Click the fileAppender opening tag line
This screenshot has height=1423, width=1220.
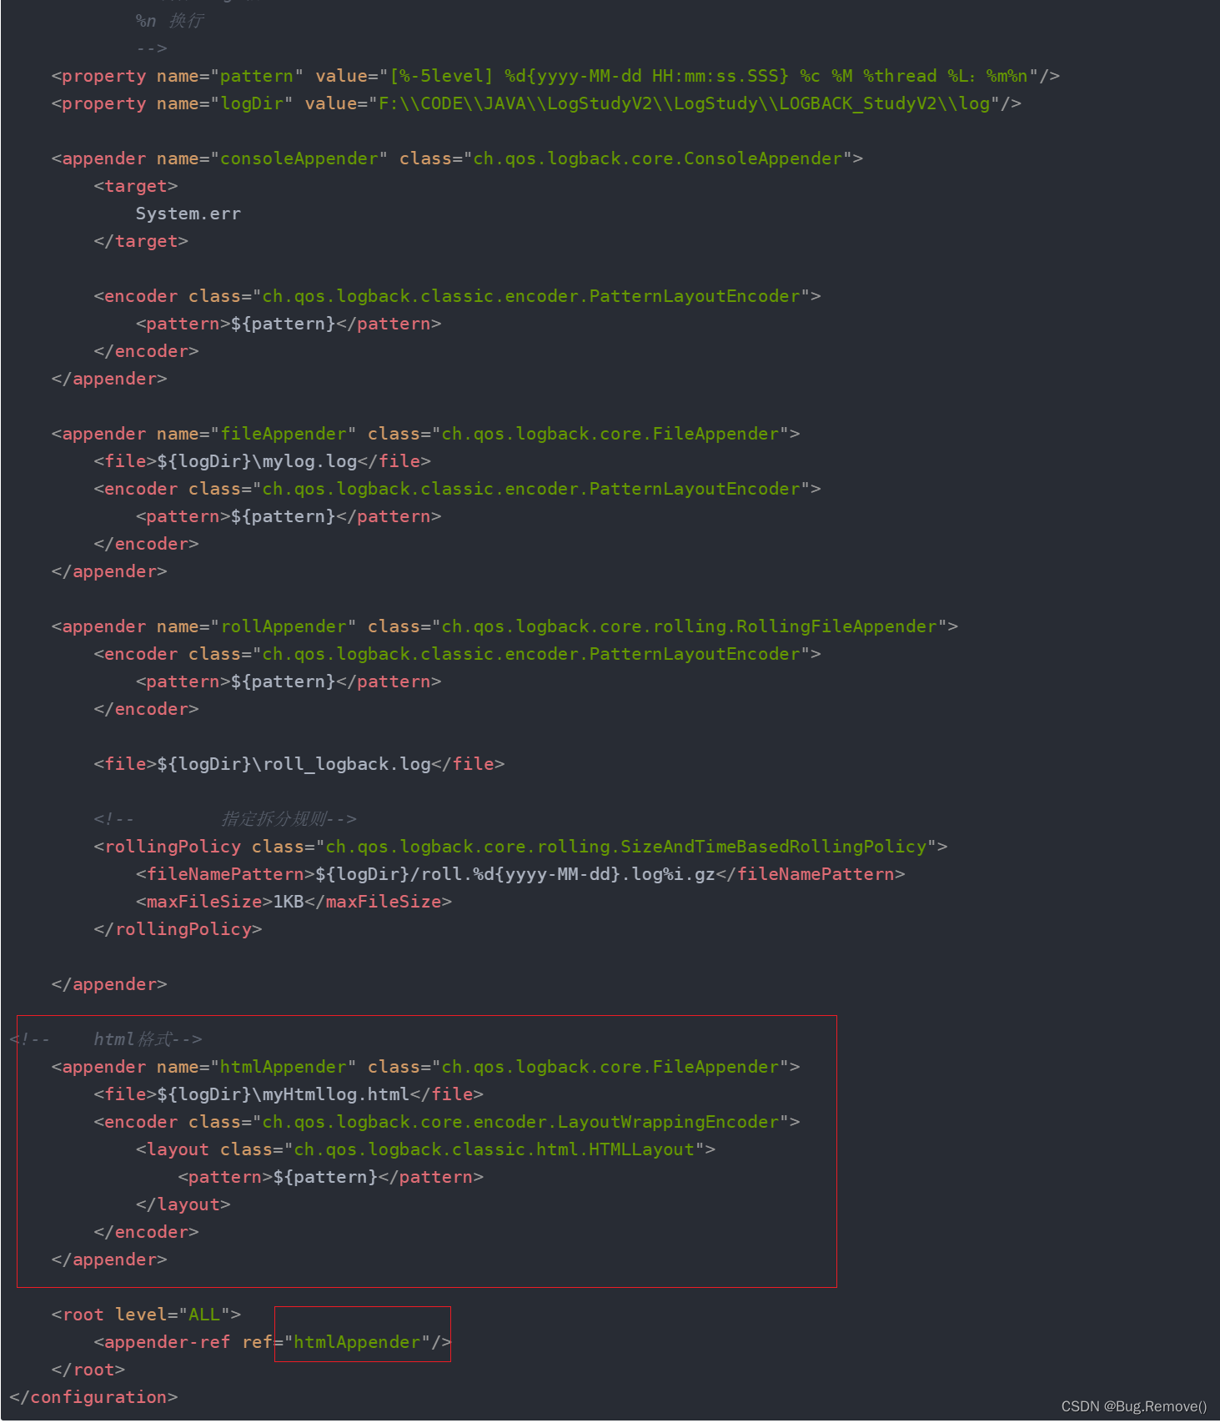(425, 434)
